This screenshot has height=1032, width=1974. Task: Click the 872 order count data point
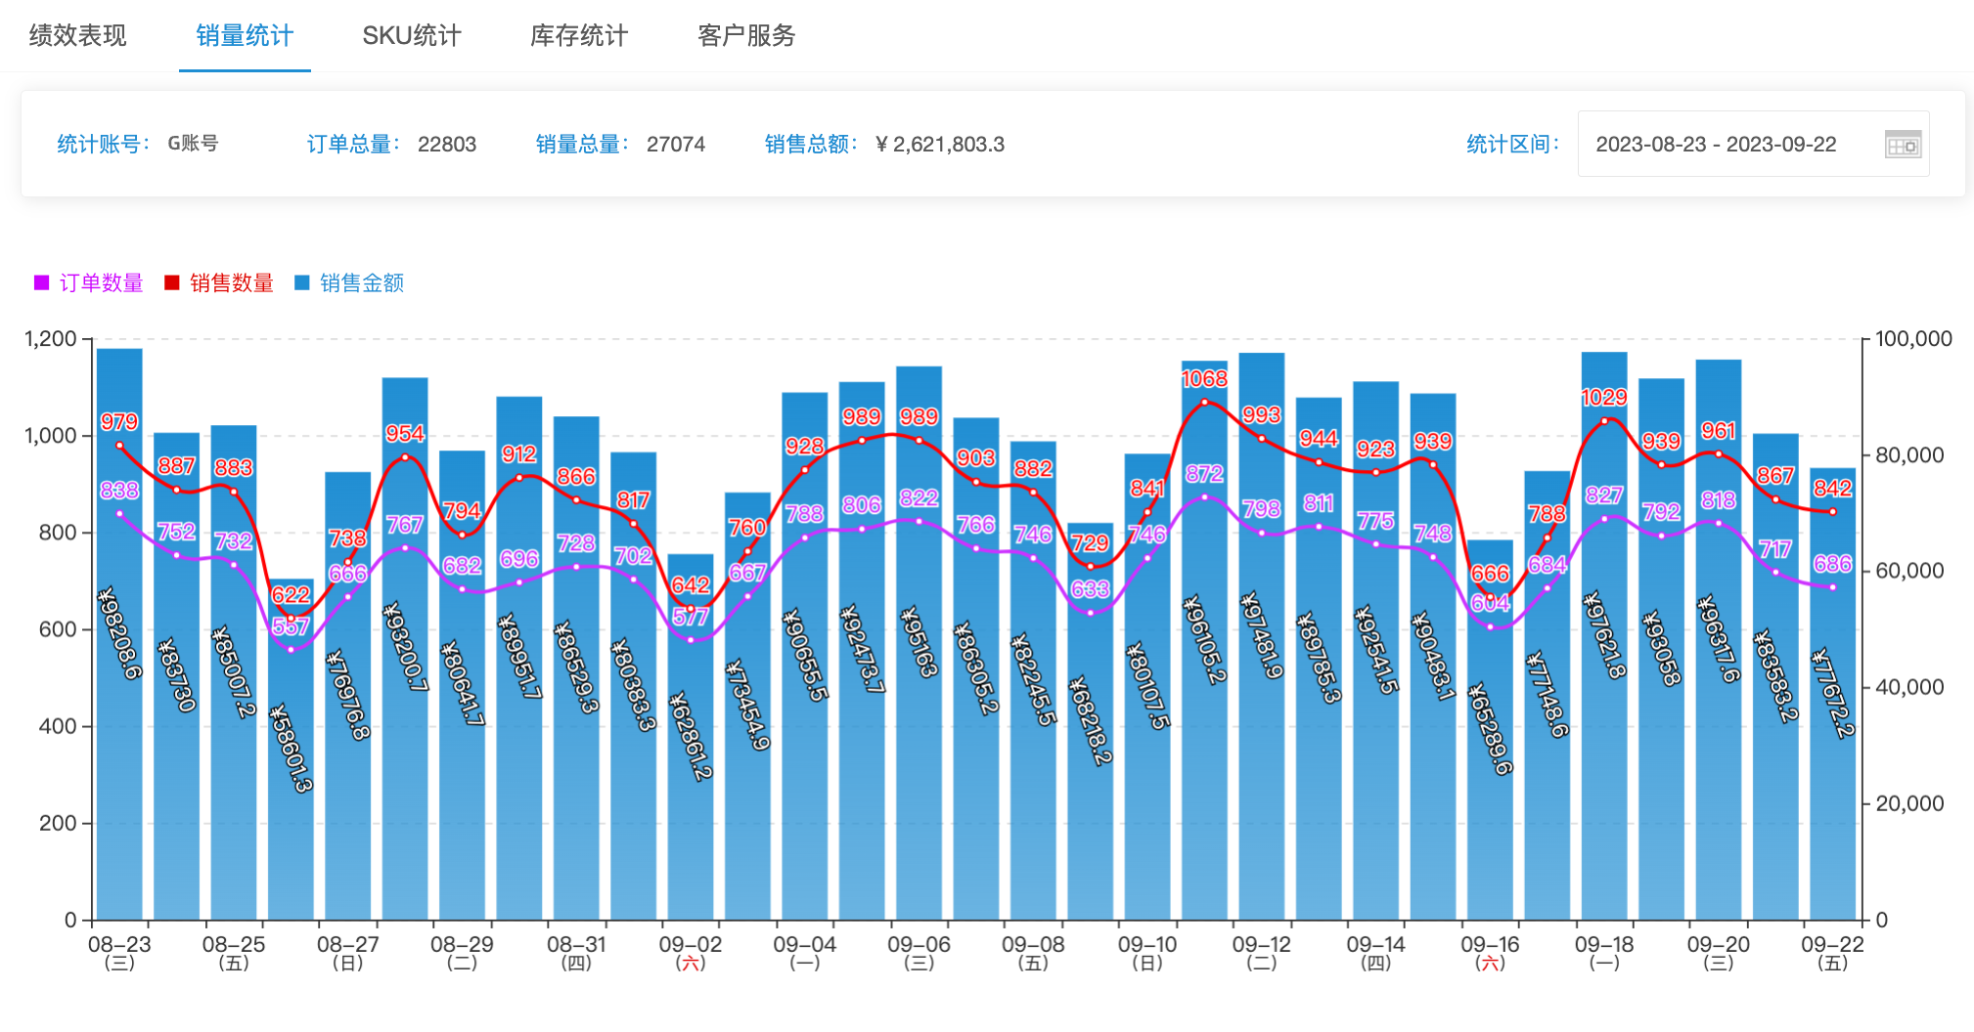click(1204, 496)
